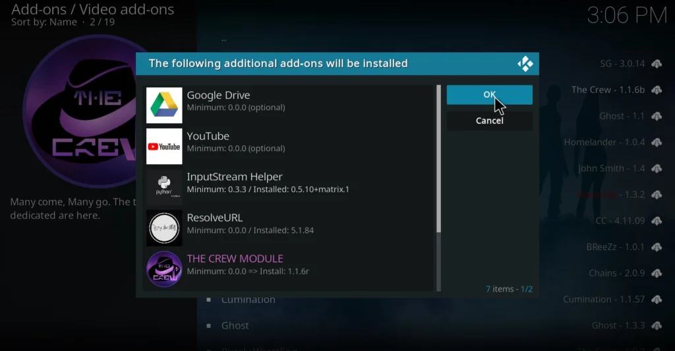
Task: Click The Crew add-on thumbnail artwork
Action: [80, 112]
